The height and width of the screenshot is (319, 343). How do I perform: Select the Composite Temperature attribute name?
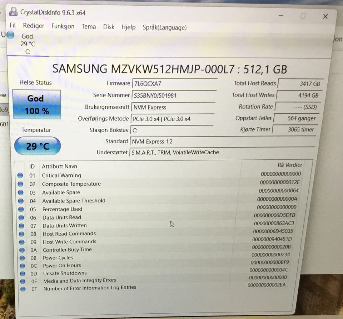tap(71, 184)
